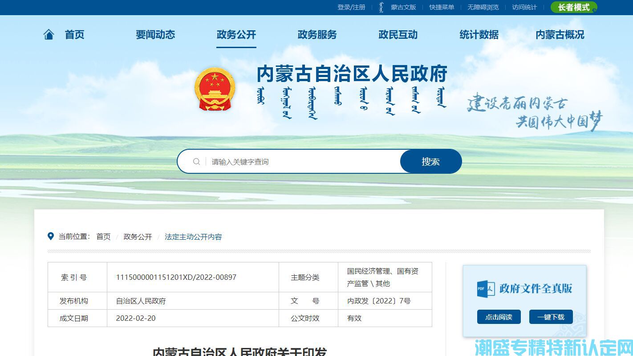Click the site title 内蒙古自治区人民政府
Viewport: 633px width, 356px height.
point(352,74)
